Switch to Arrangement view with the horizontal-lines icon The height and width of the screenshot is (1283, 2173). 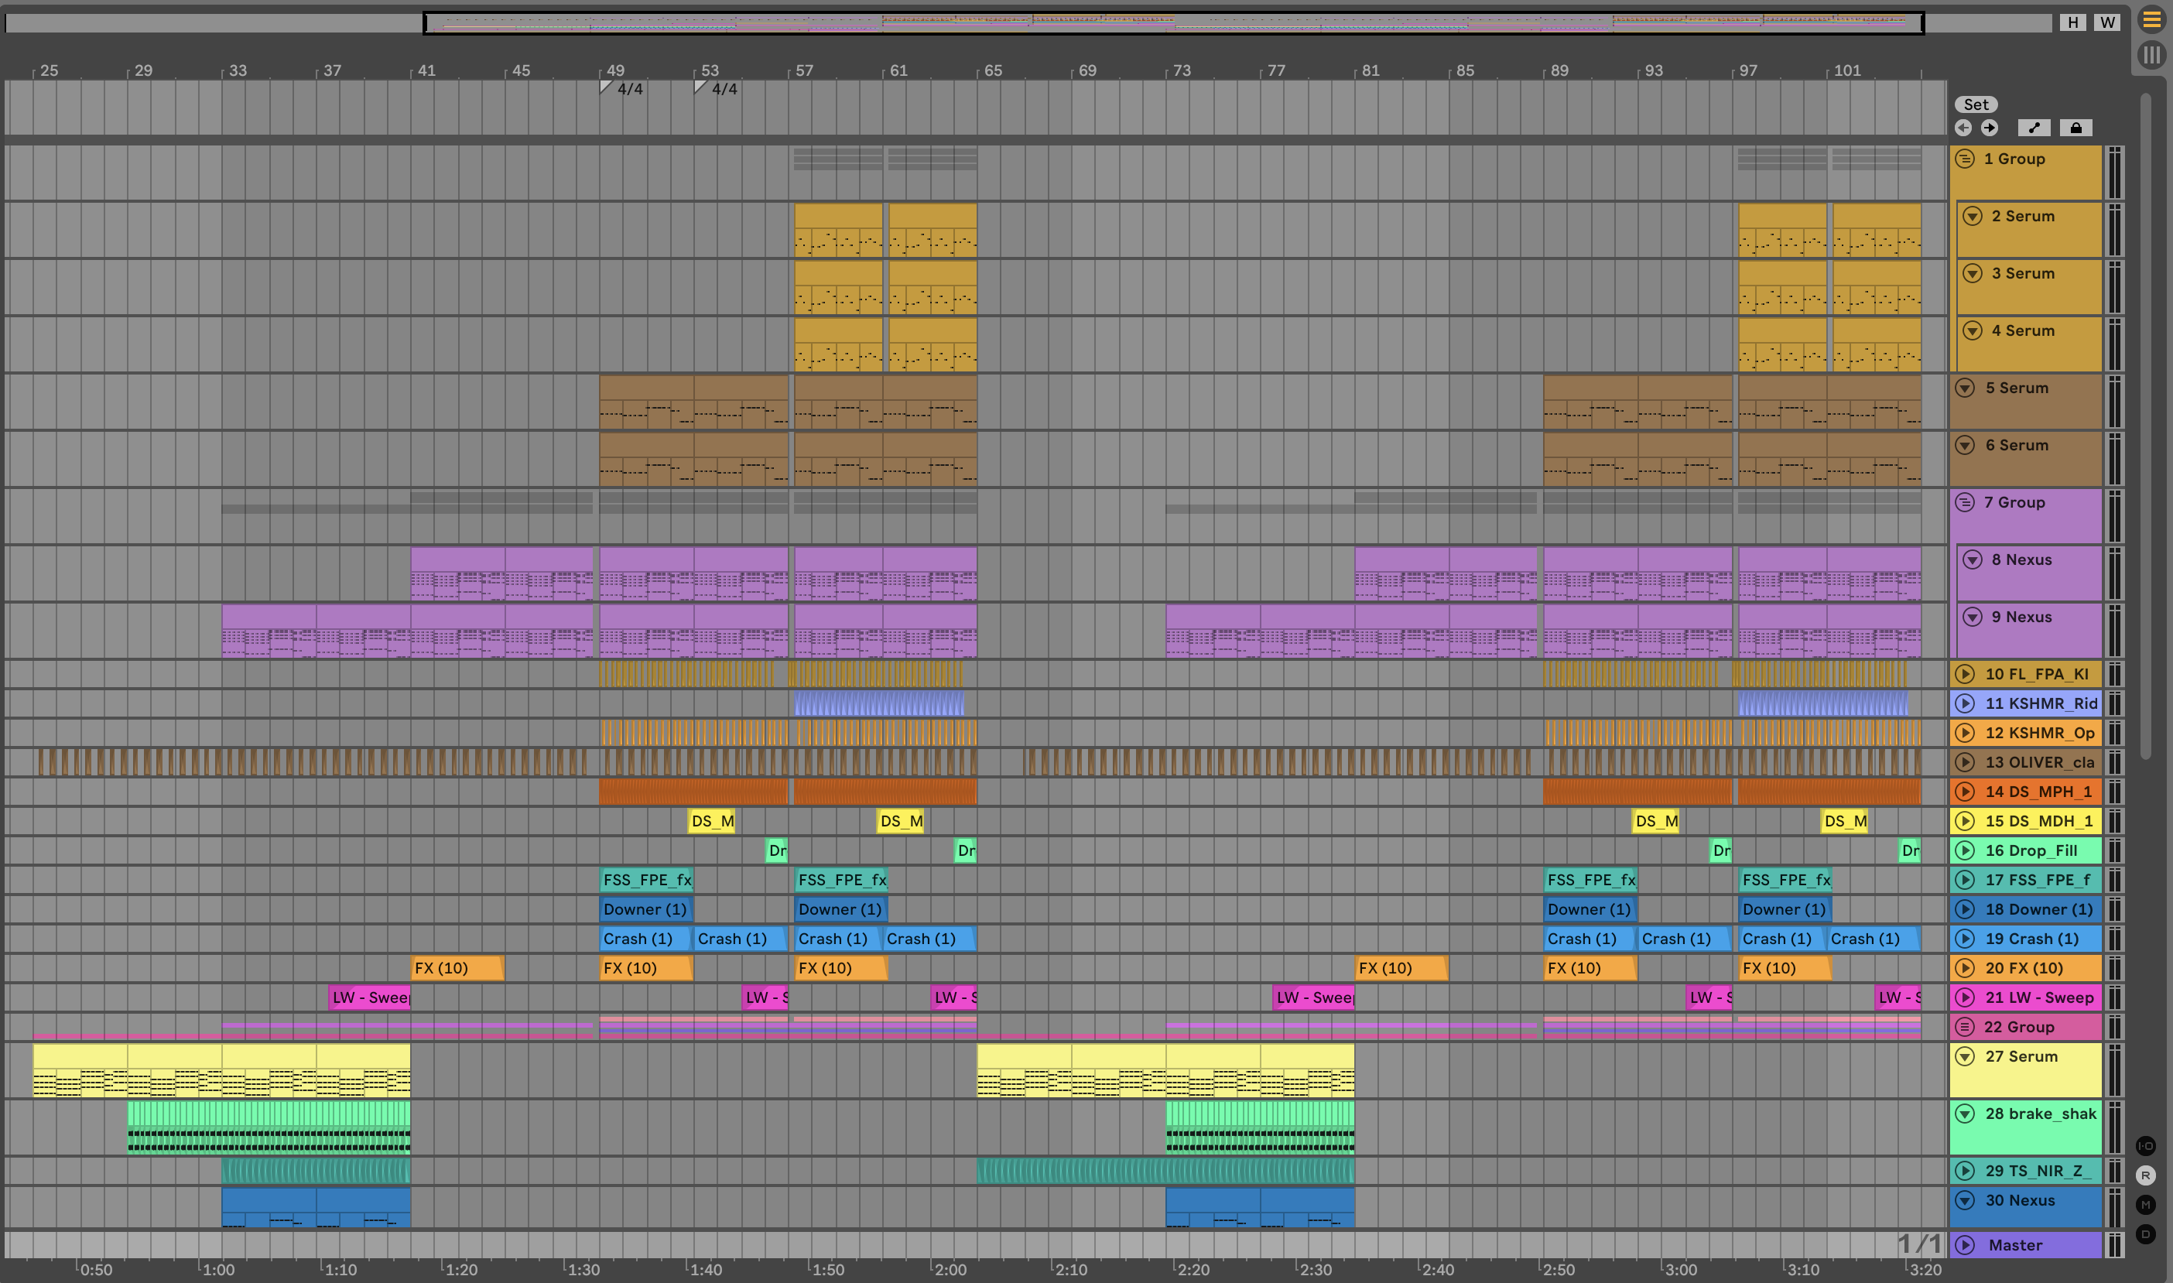(x=2151, y=20)
